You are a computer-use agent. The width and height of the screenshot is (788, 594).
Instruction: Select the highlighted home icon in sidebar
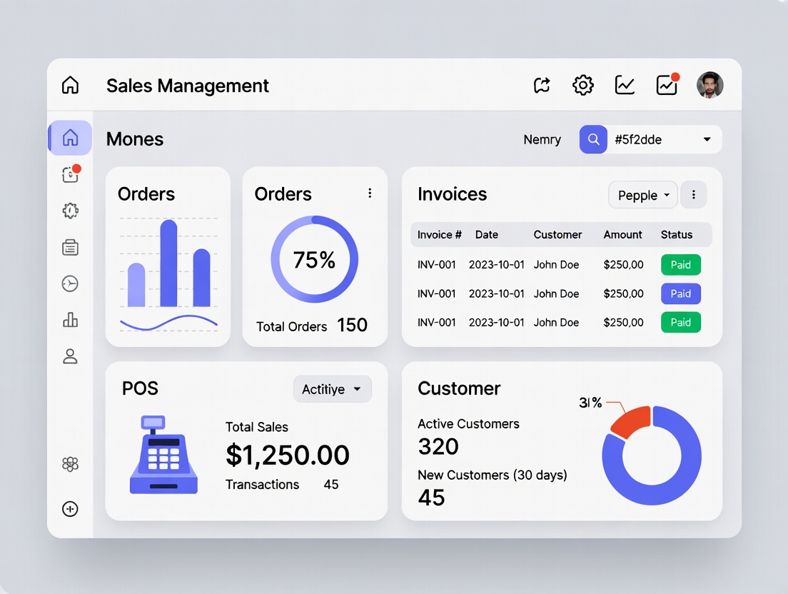pos(70,138)
